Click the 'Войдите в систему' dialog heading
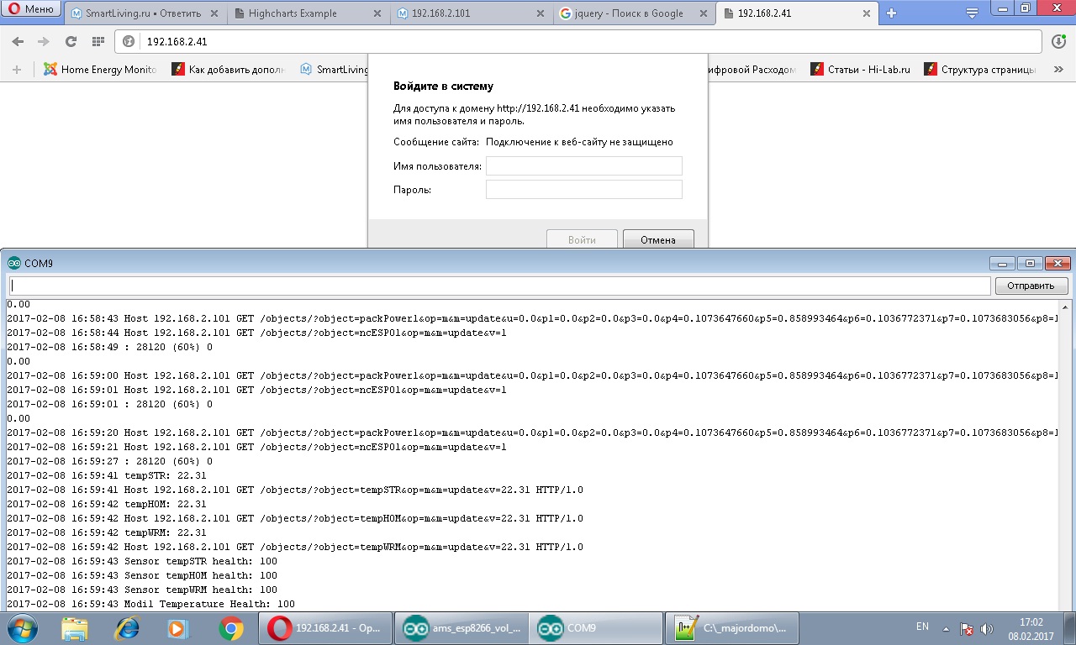 point(443,87)
